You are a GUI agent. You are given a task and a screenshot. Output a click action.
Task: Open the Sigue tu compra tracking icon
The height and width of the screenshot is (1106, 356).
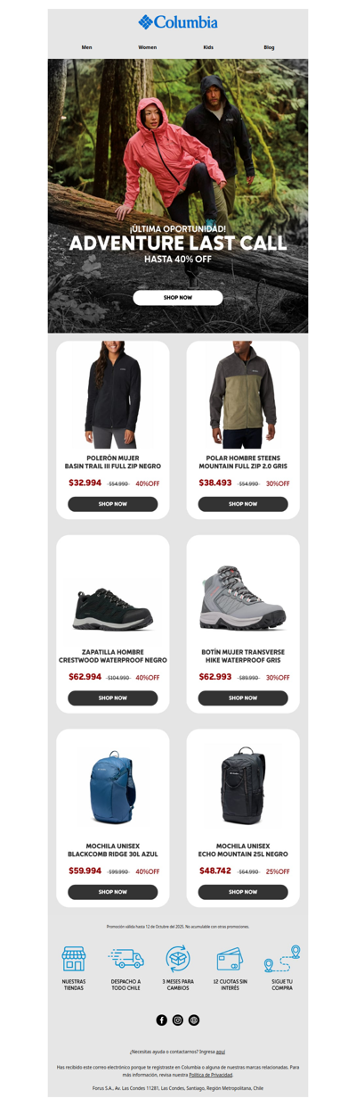[282, 959]
